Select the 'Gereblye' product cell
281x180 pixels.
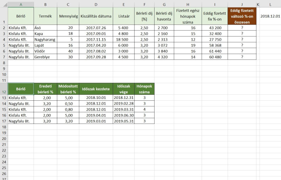click(x=45, y=57)
